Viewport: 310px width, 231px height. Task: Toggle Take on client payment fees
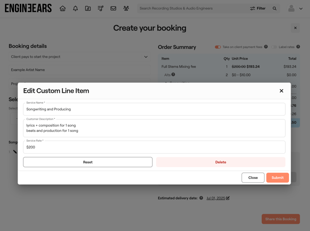point(218,47)
